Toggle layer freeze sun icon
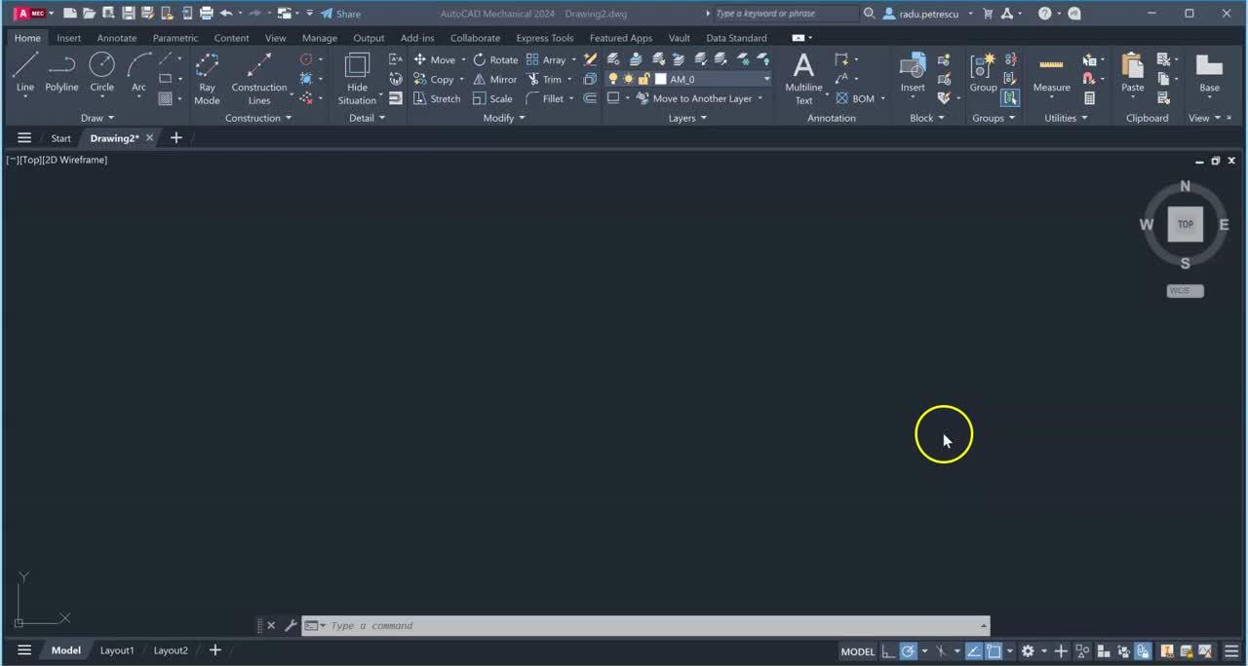The image size is (1248, 666). click(629, 79)
